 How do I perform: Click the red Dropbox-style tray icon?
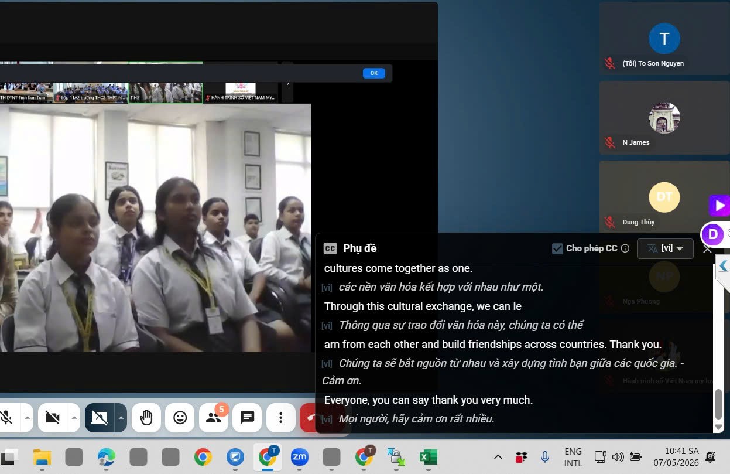[x=521, y=457]
